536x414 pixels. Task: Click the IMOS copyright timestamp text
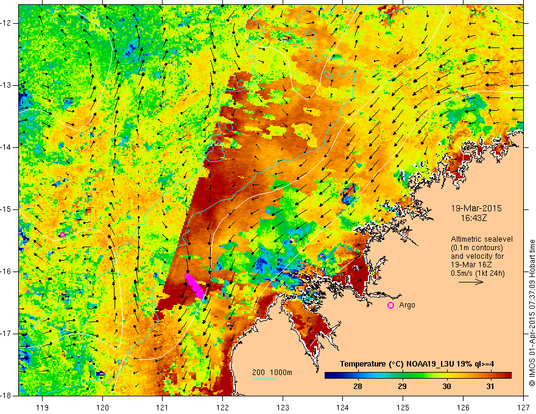click(532, 313)
